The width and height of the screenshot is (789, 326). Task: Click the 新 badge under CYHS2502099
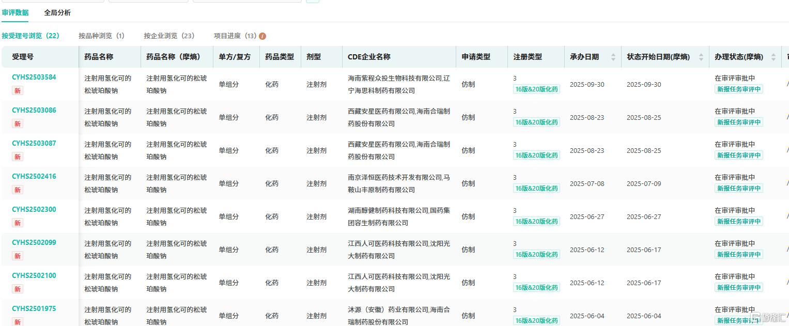pyautogui.click(x=18, y=256)
